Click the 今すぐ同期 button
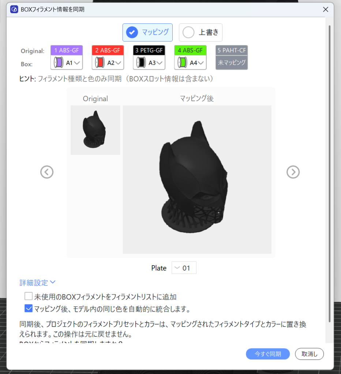Viewport: 341px width, 374px height. 268,354
